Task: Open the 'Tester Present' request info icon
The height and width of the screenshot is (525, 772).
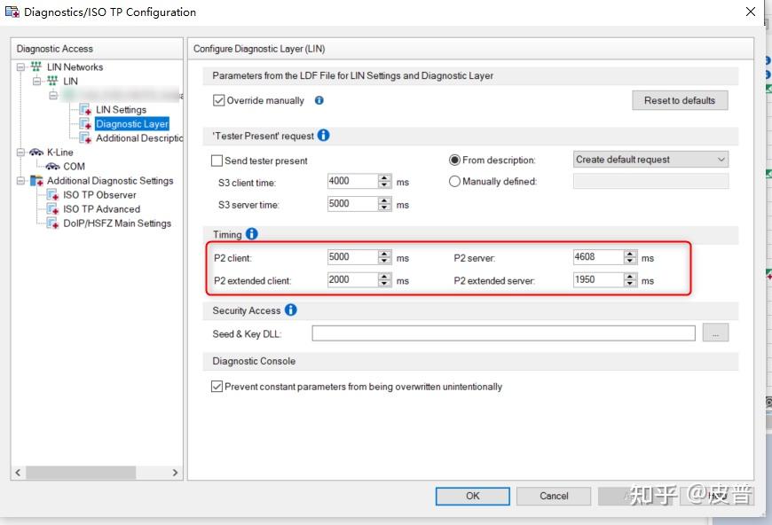Action: coord(324,136)
